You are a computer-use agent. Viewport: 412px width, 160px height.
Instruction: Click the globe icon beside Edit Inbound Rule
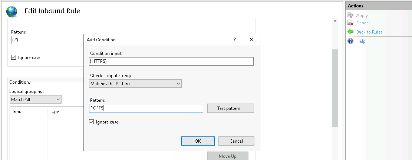tap(12, 11)
